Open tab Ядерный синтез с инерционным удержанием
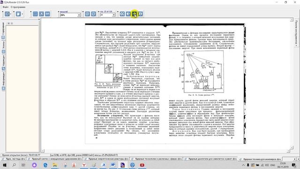The width and height of the screenshot is (300, 169). 55,159
